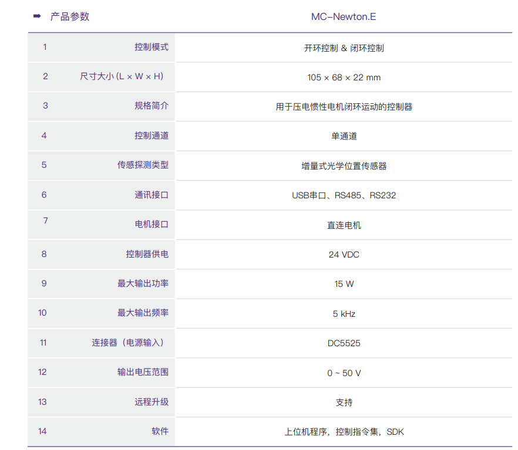Select the 直连电机 cell

344,225
